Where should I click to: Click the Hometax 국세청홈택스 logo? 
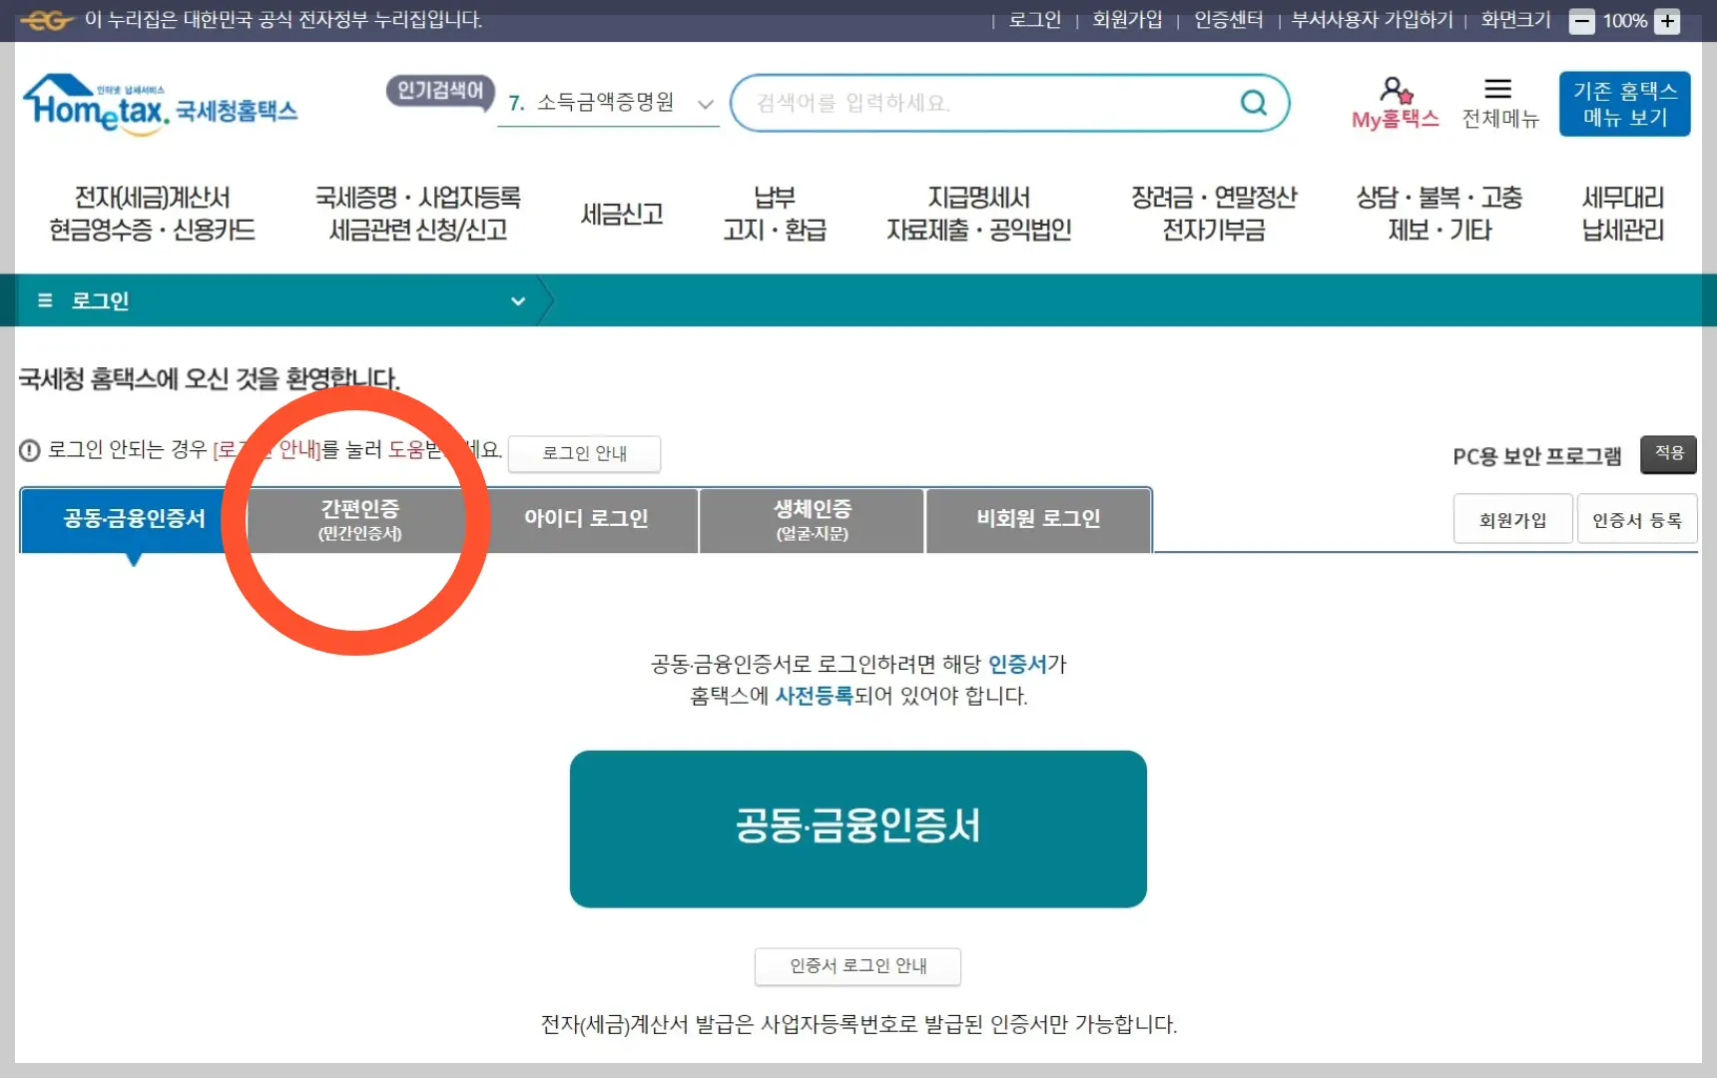(160, 105)
